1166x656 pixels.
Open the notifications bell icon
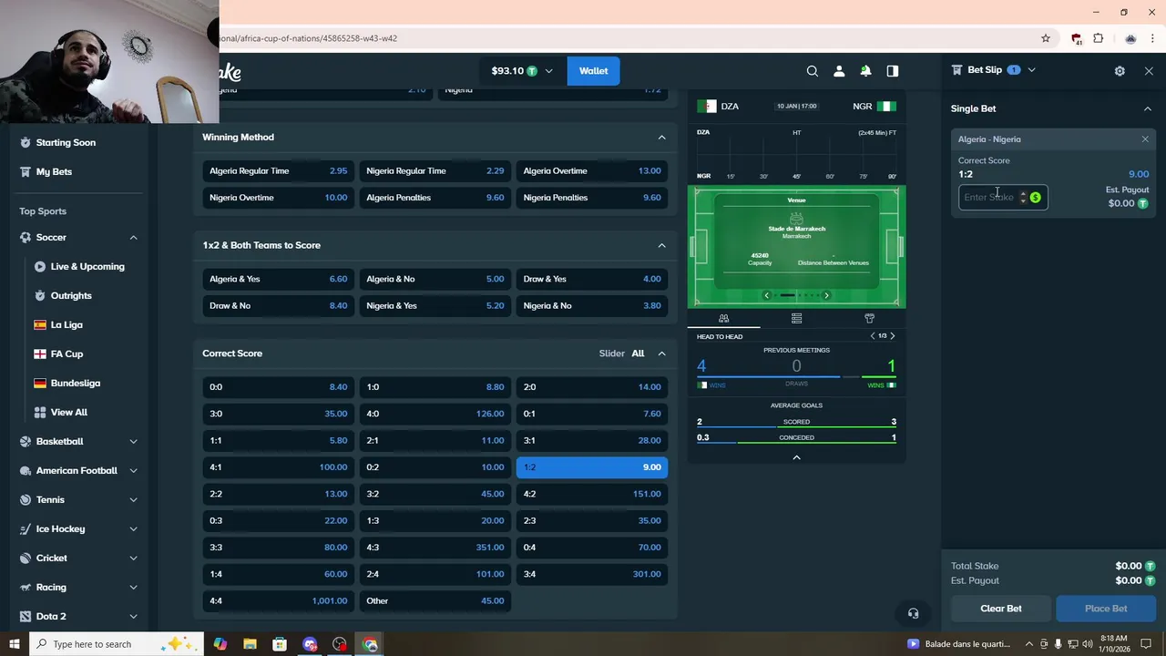click(865, 71)
